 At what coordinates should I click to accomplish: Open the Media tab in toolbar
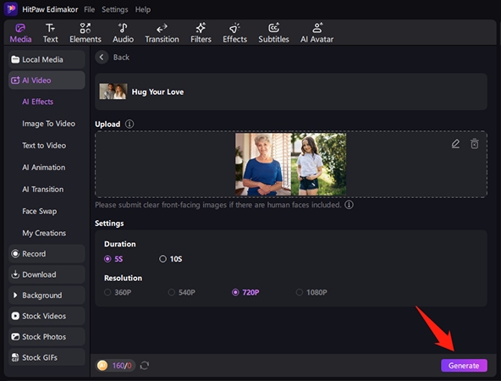point(20,33)
